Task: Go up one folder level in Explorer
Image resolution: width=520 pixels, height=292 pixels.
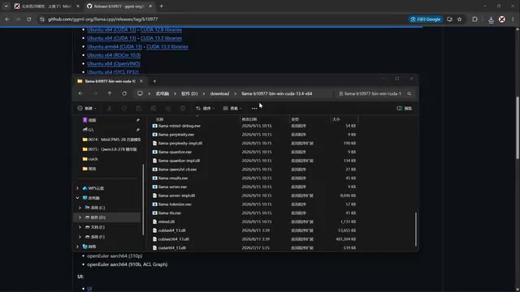Action: click(110, 94)
